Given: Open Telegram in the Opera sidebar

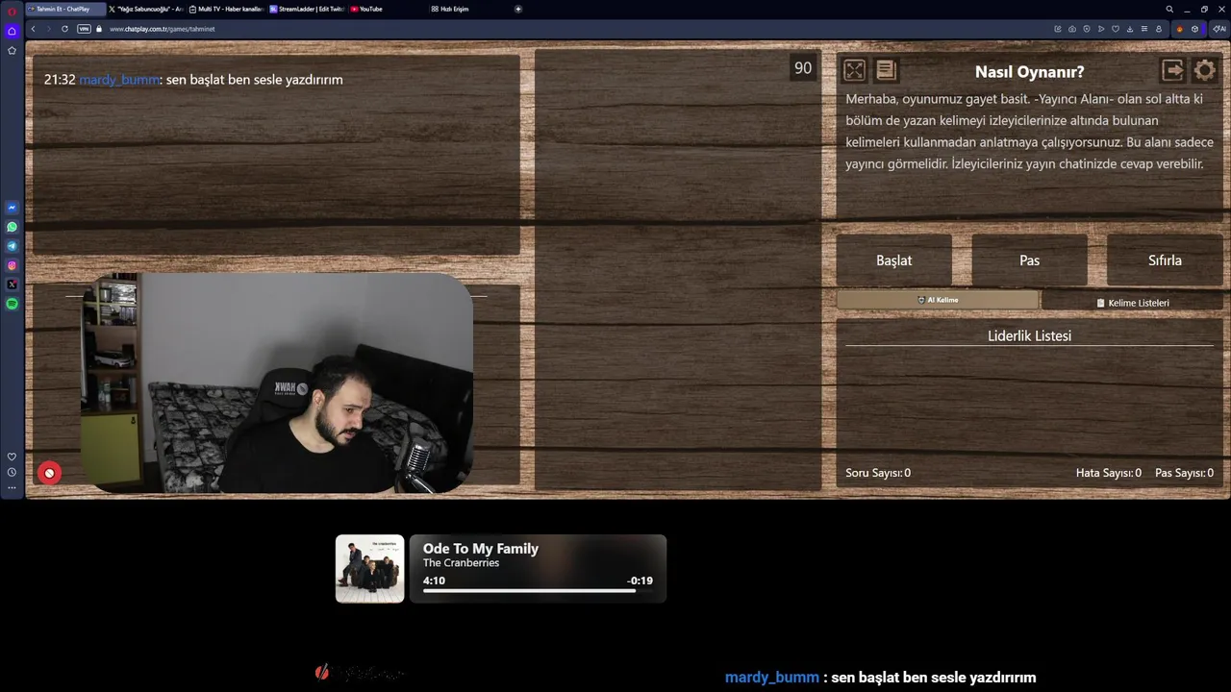Looking at the screenshot, I should (12, 246).
